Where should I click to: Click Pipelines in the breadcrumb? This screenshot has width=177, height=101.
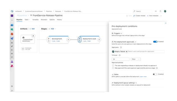(49, 11)
